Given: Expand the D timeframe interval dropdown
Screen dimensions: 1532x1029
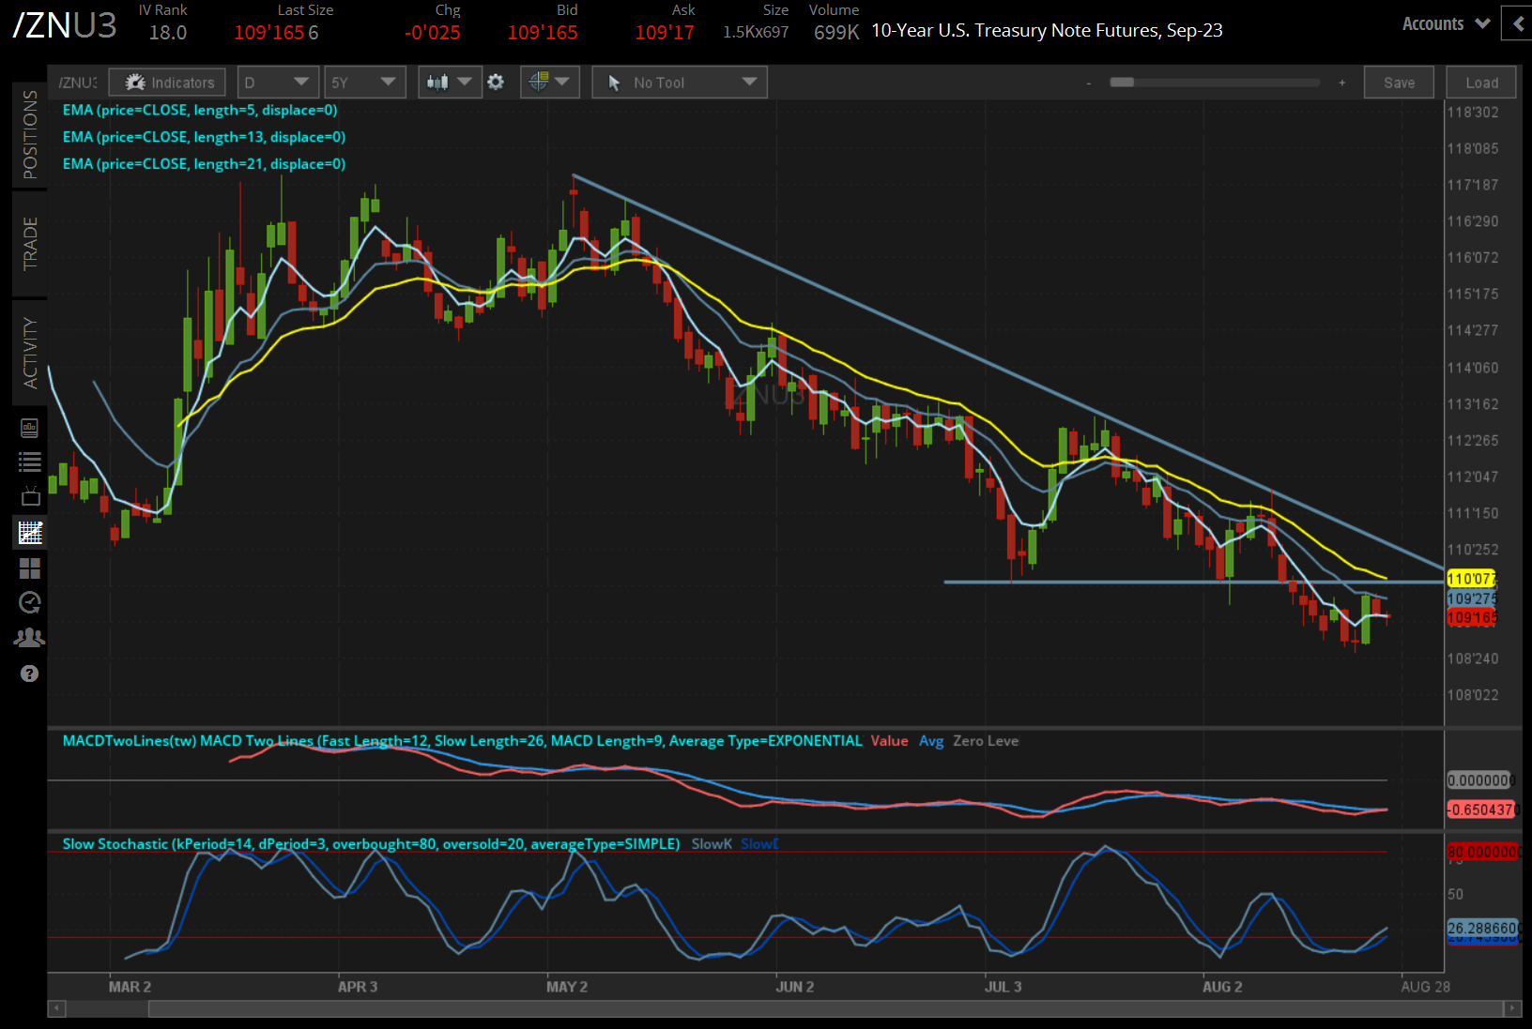Looking at the screenshot, I should 278,83.
